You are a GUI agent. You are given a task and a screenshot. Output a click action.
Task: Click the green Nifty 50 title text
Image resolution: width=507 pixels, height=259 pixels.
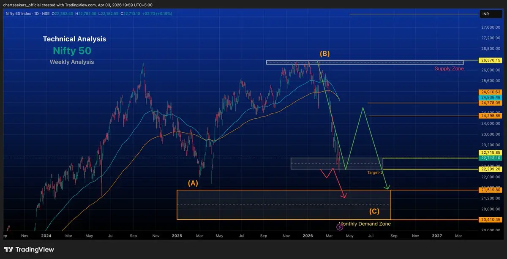click(x=72, y=51)
